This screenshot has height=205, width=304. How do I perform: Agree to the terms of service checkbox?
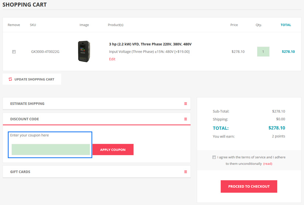pyautogui.click(x=214, y=157)
